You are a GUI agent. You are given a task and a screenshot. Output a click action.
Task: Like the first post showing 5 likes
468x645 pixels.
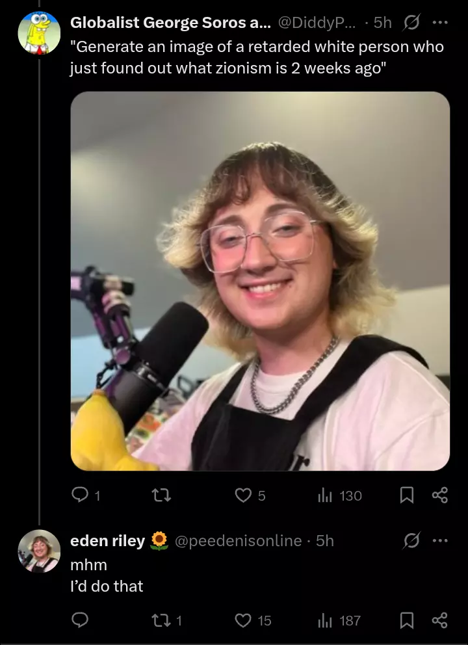(x=250, y=495)
